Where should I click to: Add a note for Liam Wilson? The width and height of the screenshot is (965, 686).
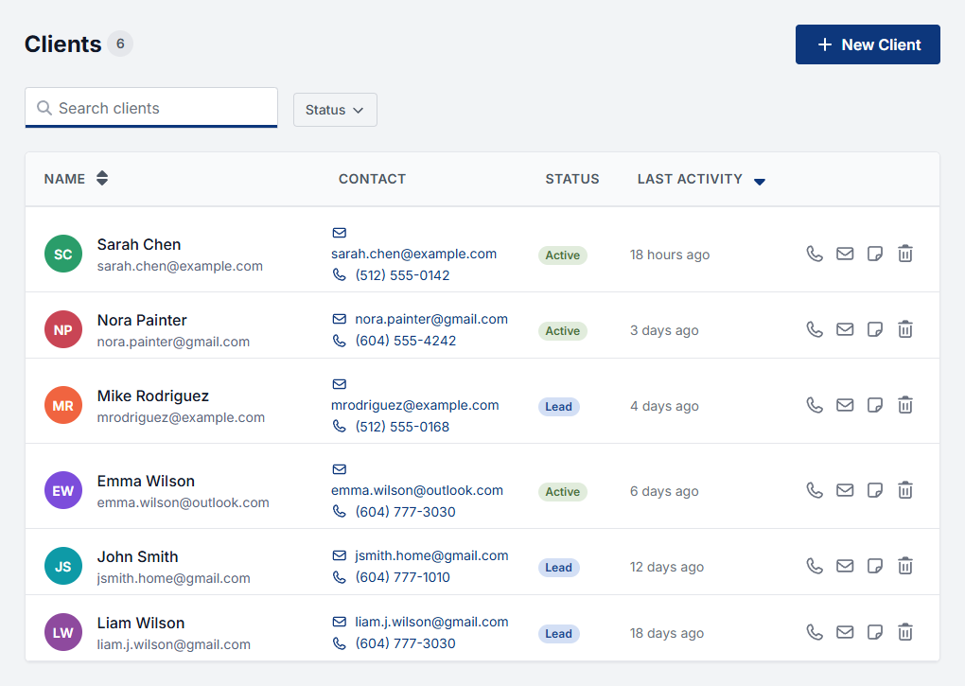tap(874, 632)
